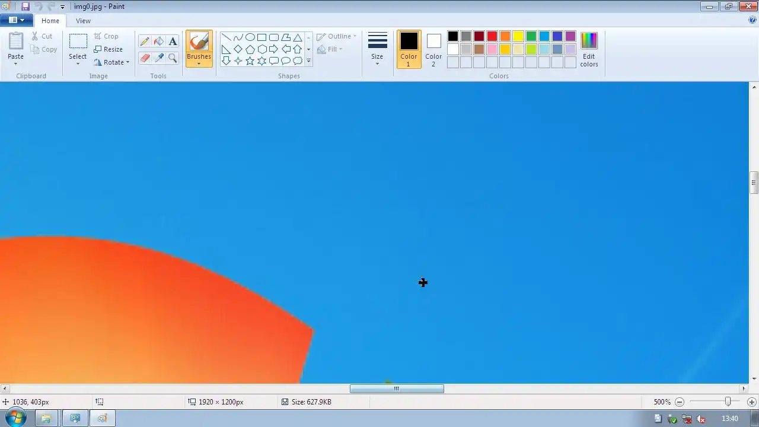This screenshot has height=427, width=759.
Task: Click the horizontal scrollbar right arrow
Action: pyautogui.click(x=744, y=389)
